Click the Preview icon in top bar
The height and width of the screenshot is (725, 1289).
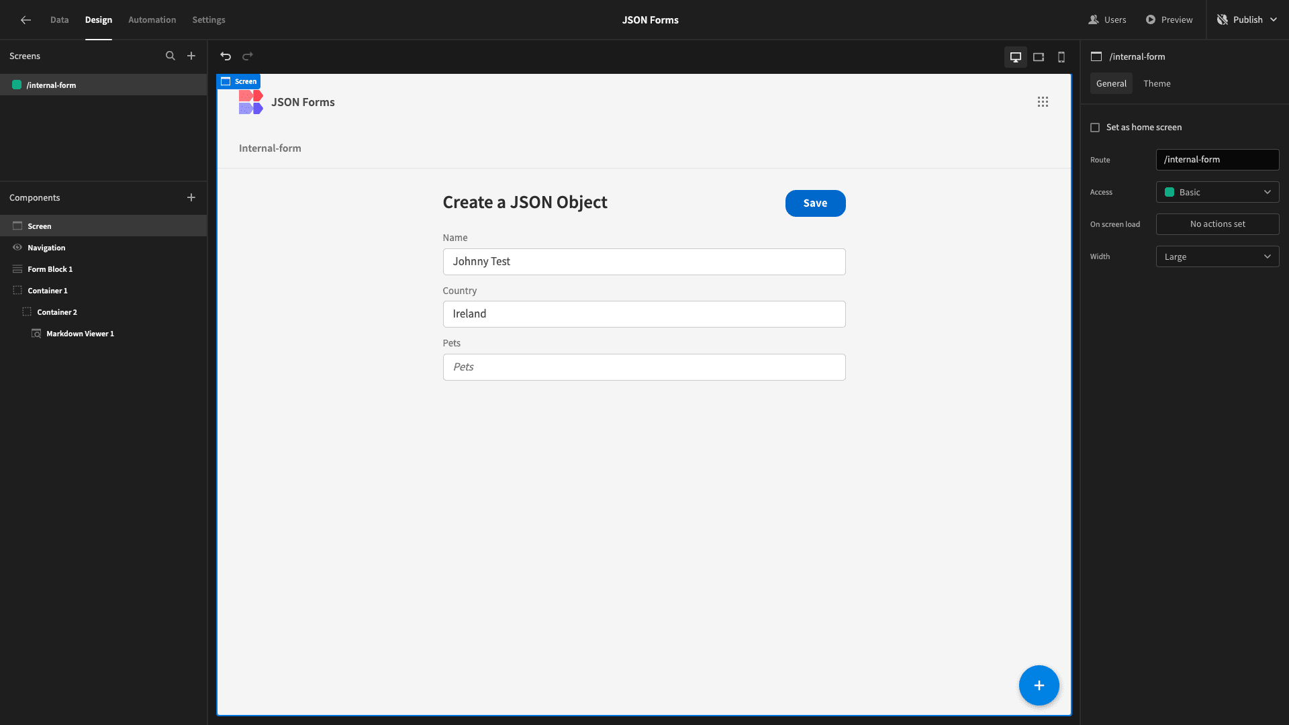1150,19
